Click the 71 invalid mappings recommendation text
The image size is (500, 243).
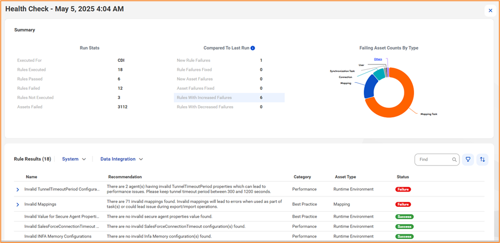click(x=193, y=204)
